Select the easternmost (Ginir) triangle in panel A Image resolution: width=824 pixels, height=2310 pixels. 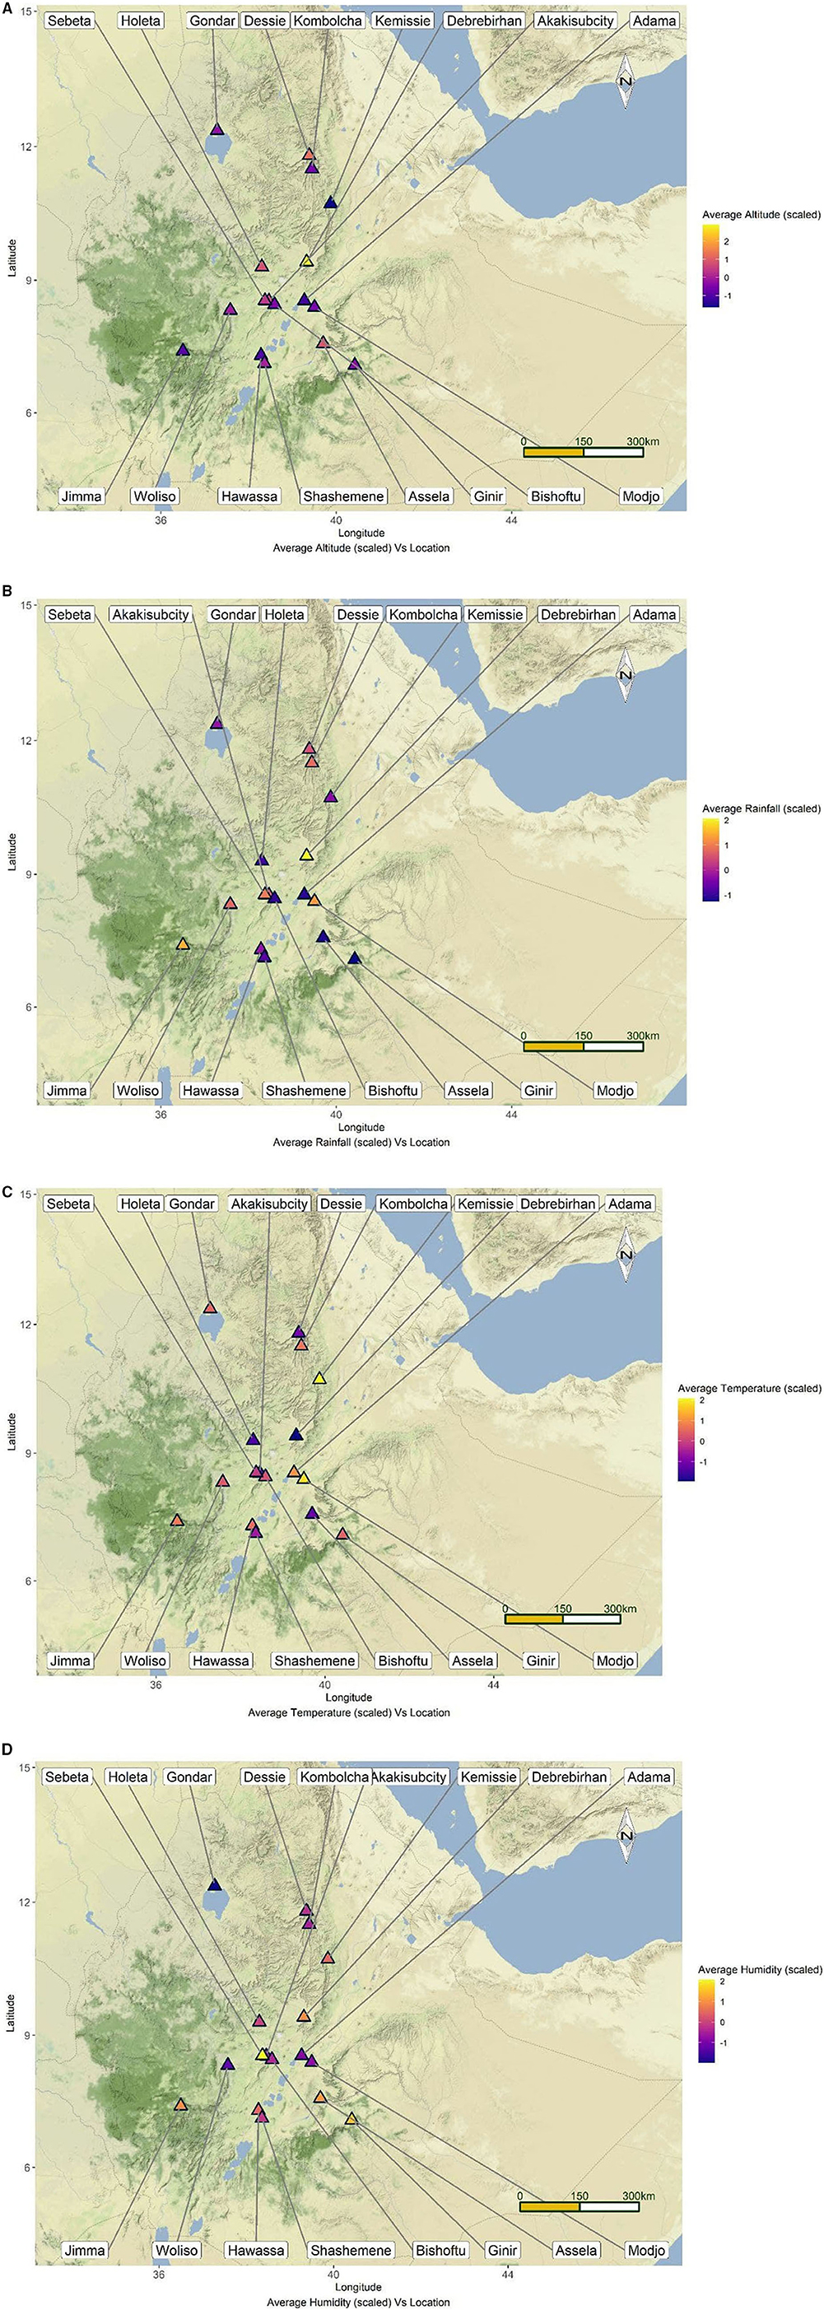[354, 364]
